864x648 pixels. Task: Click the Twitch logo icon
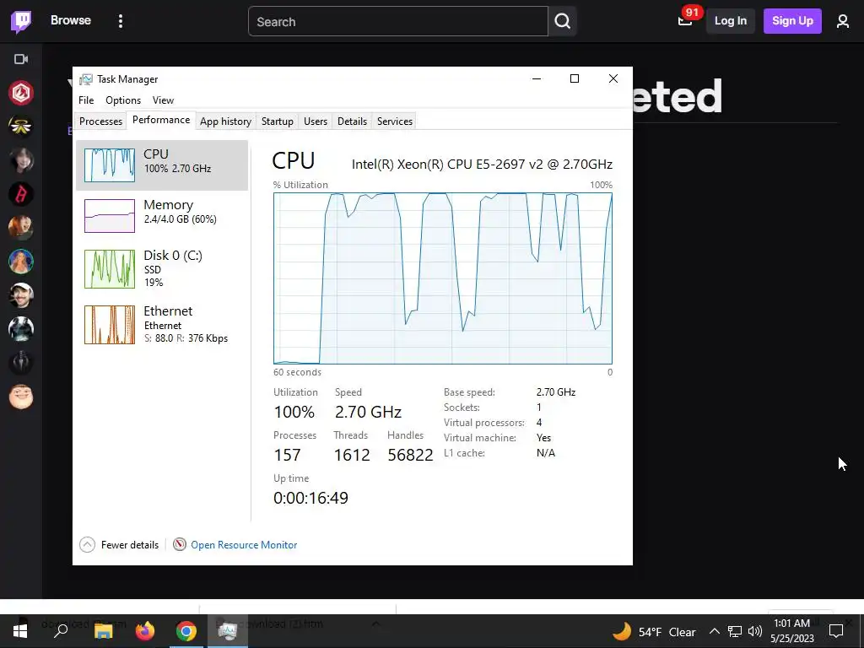click(21, 21)
